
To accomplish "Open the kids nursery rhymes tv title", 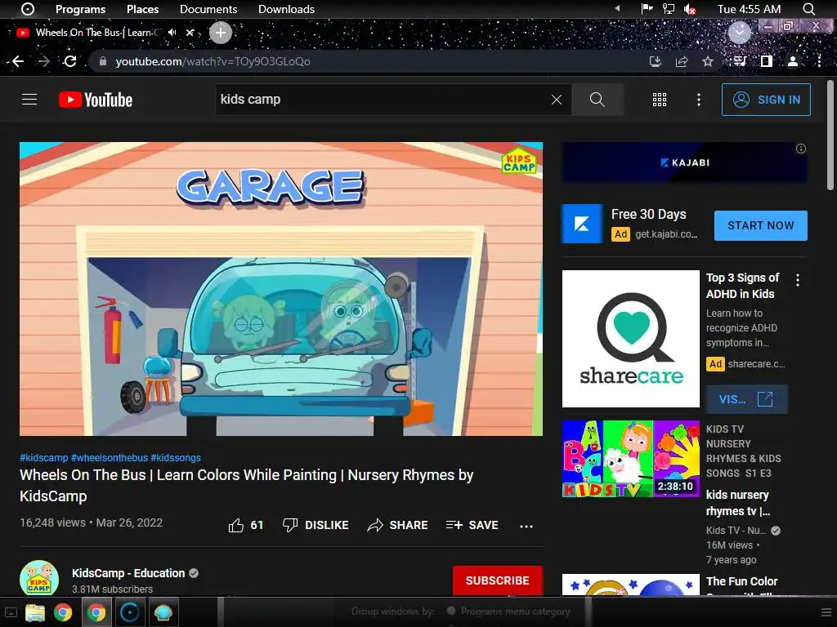I will (738, 503).
